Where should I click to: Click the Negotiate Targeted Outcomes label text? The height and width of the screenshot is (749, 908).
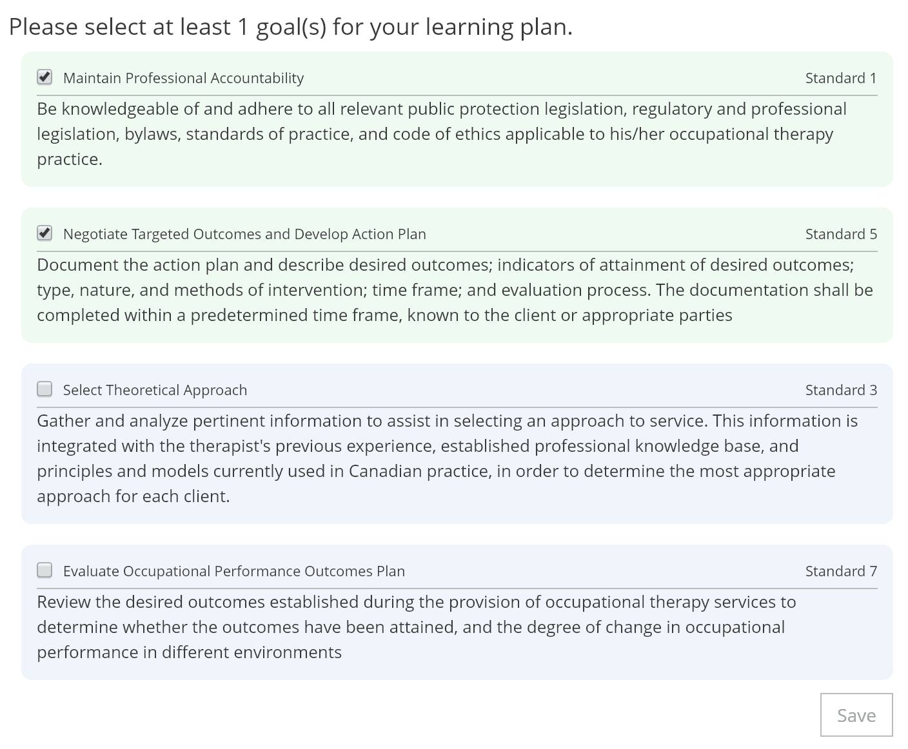pyautogui.click(x=244, y=234)
